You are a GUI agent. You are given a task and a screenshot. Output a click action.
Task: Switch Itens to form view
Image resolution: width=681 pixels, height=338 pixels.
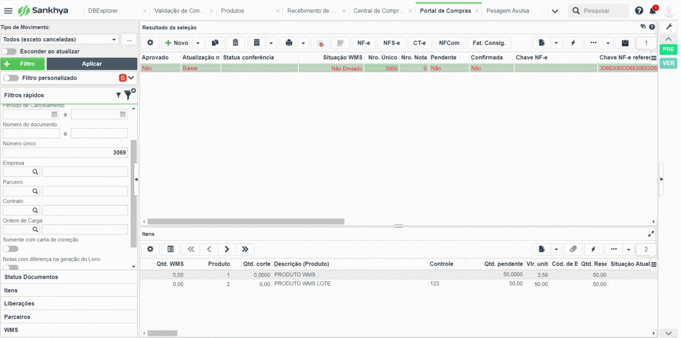(x=171, y=249)
